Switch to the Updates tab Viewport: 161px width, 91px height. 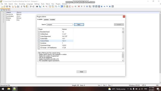(46, 20)
